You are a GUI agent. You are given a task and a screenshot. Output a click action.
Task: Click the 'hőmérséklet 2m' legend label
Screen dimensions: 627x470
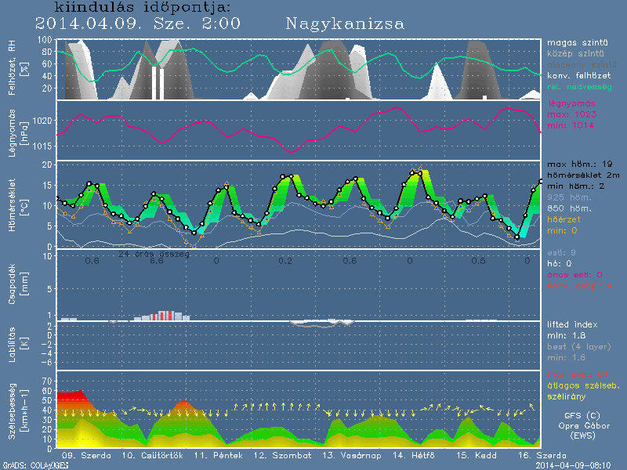(x=583, y=177)
